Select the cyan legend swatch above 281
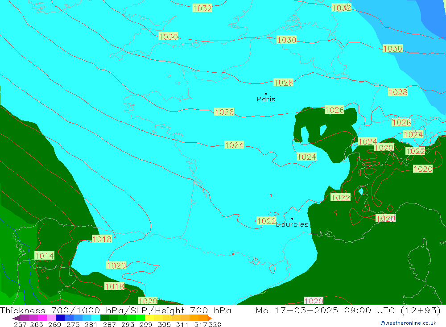 click(96, 318)
